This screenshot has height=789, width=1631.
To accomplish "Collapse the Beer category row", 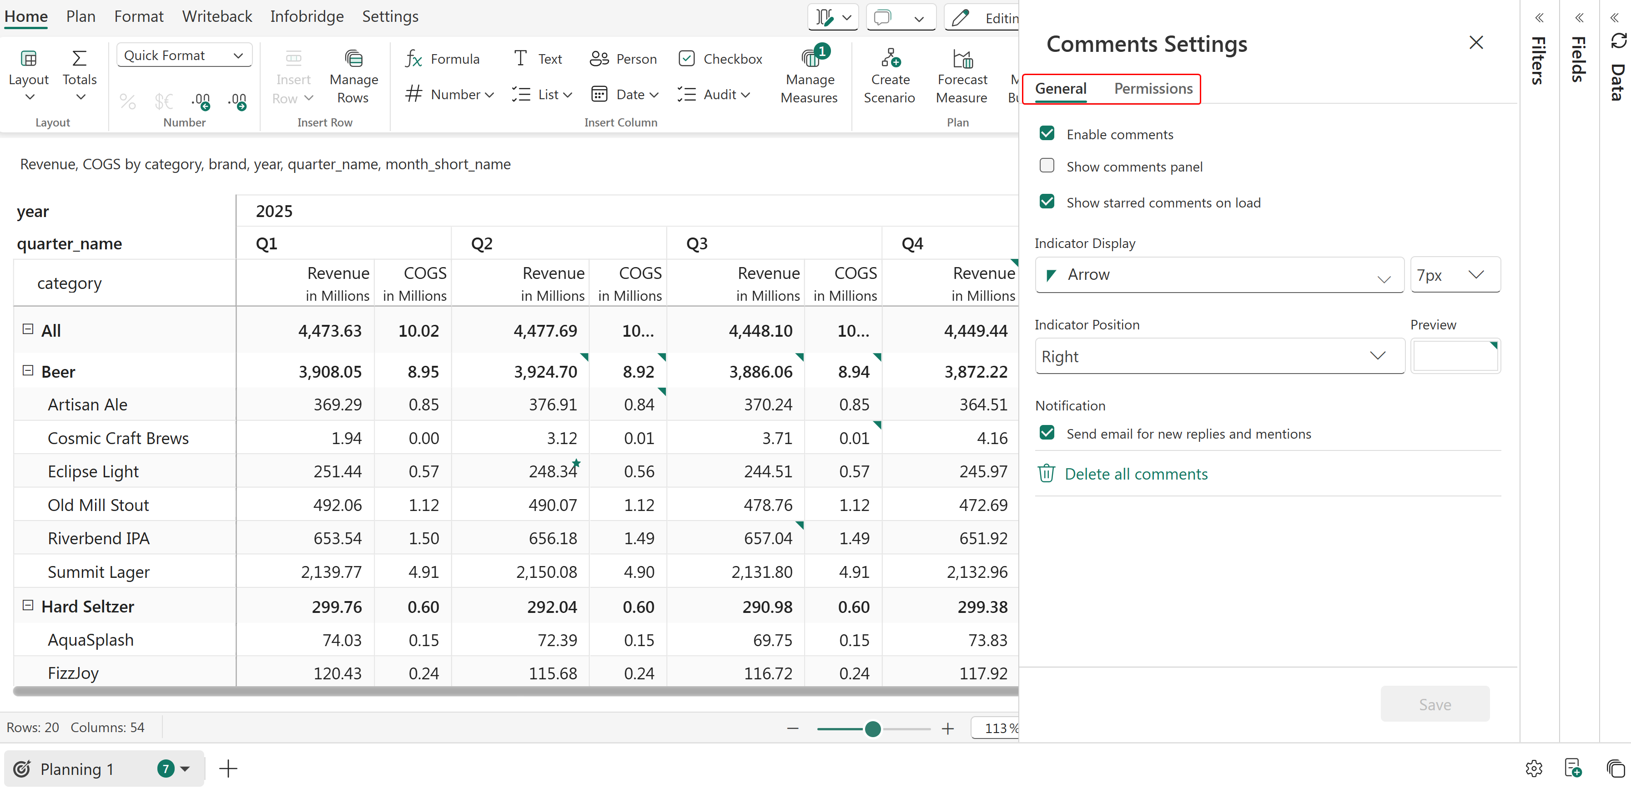I will click(x=28, y=370).
